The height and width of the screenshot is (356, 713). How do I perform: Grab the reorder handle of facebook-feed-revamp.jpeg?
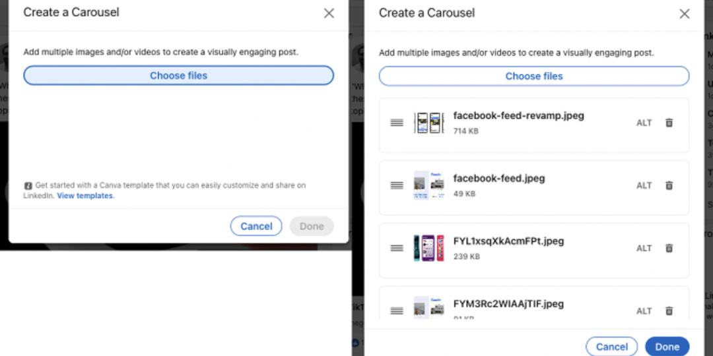coord(397,123)
